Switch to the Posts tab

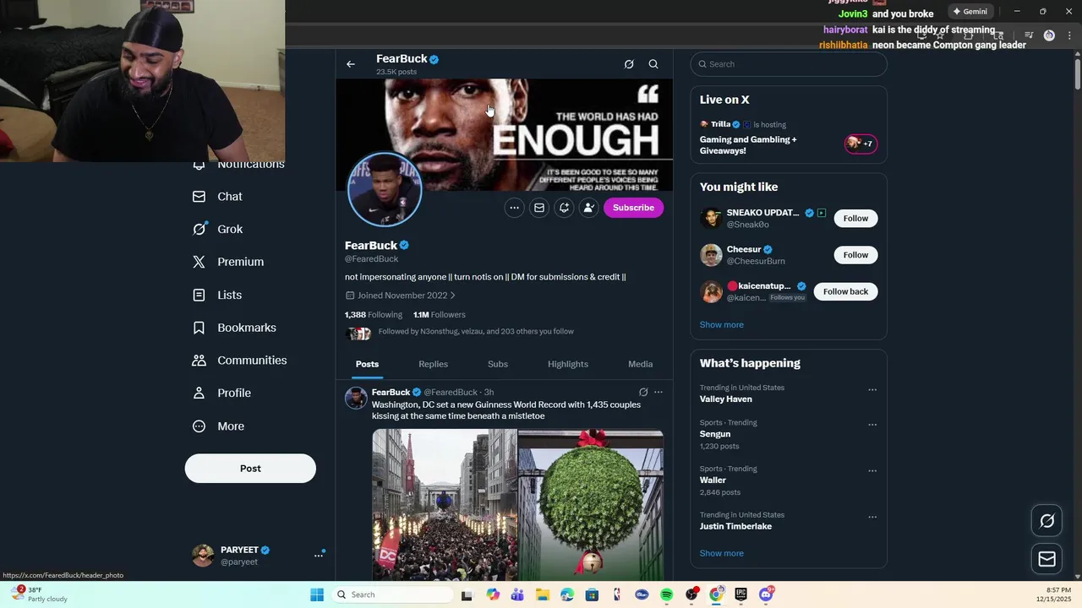(367, 364)
